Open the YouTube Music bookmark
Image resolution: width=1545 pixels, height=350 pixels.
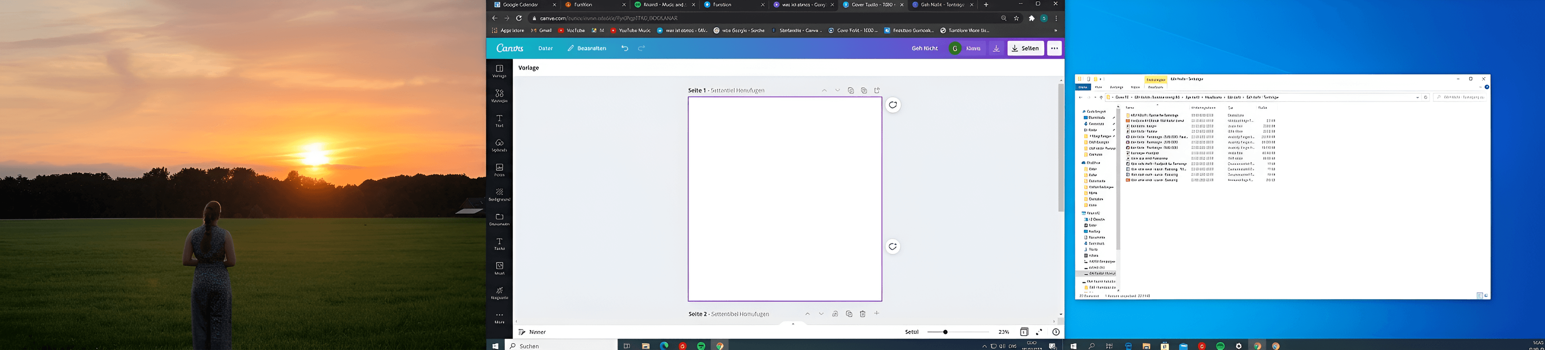(x=630, y=30)
